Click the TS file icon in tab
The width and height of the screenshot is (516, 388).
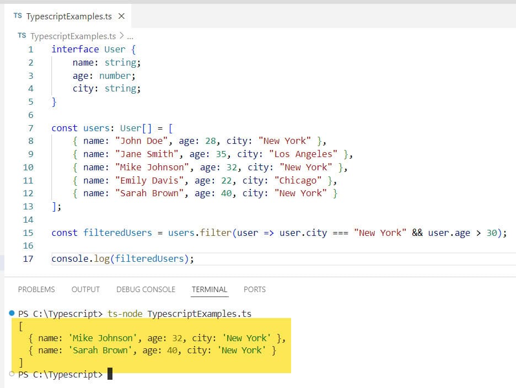pyautogui.click(x=18, y=16)
